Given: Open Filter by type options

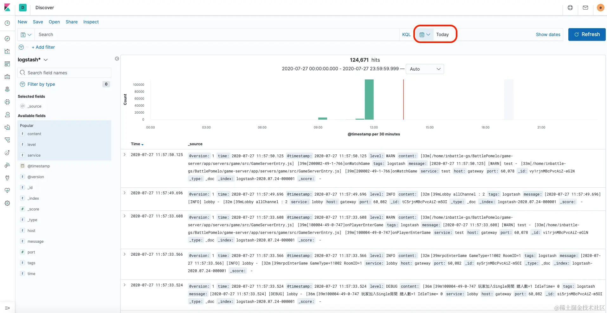Looking at the screenshot, I should point(41,84).
